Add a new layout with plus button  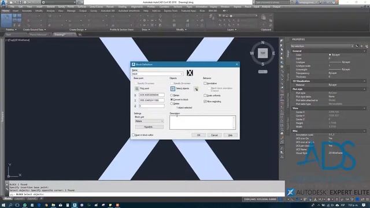coord(41,199)
